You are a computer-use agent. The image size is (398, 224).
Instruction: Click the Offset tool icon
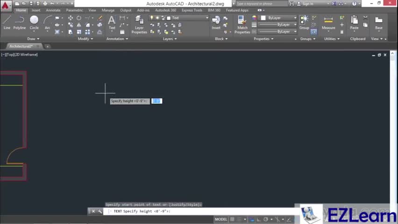coord(100,32)
